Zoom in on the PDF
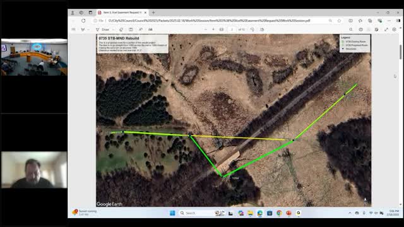The image size is (404, 227). [213, 30]
